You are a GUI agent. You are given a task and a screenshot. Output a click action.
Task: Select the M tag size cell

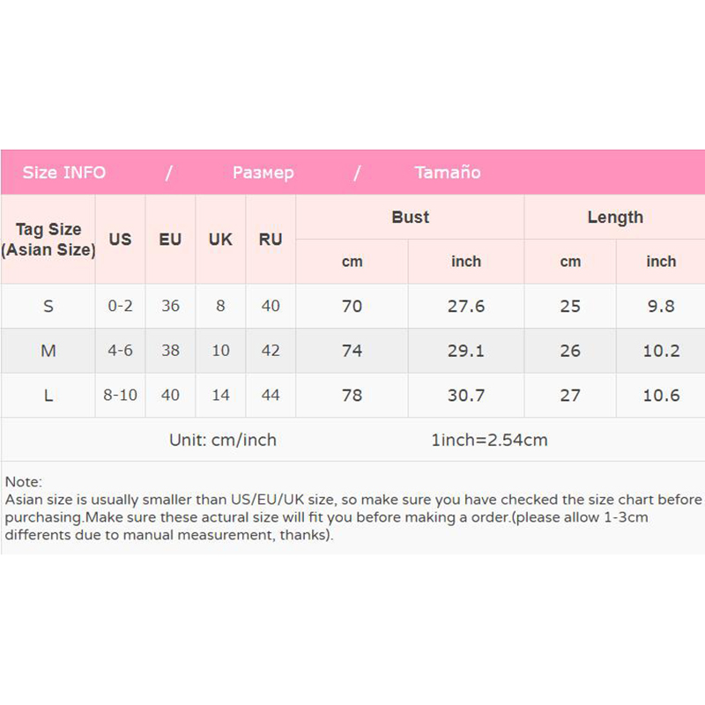click(48, 351)
